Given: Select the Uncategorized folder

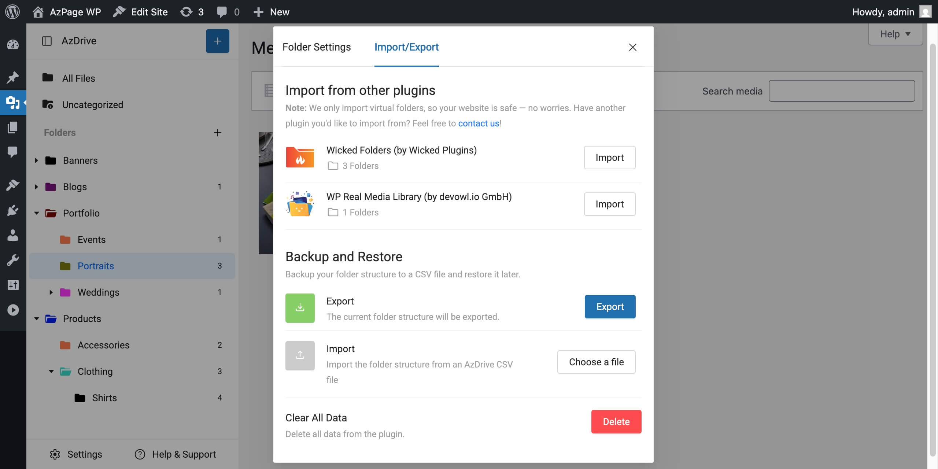Looking at the screenshot, I should [132, 104].
